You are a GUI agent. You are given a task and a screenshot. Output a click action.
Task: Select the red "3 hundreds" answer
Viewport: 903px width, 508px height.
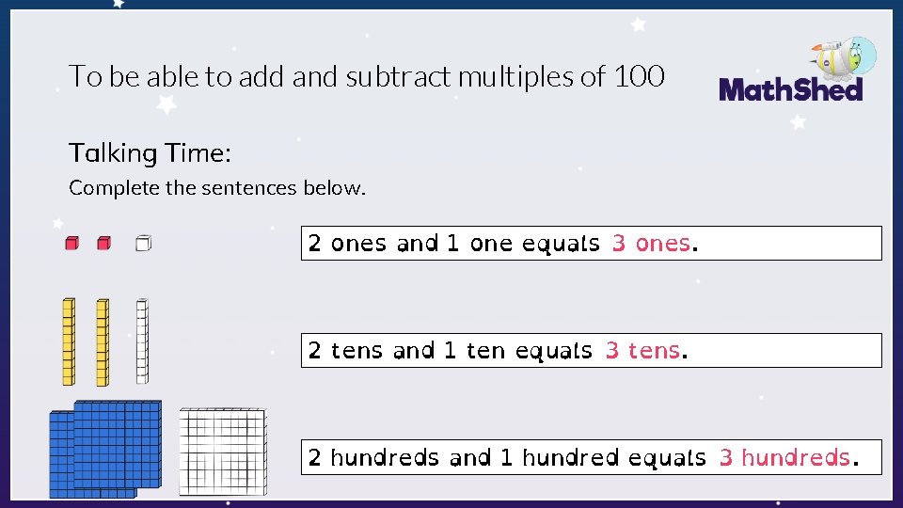pos(784,458)
